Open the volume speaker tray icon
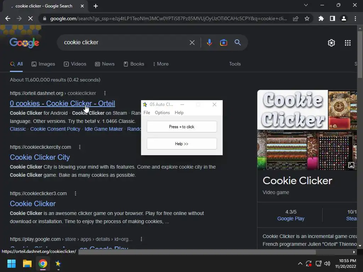 [327, 263]
